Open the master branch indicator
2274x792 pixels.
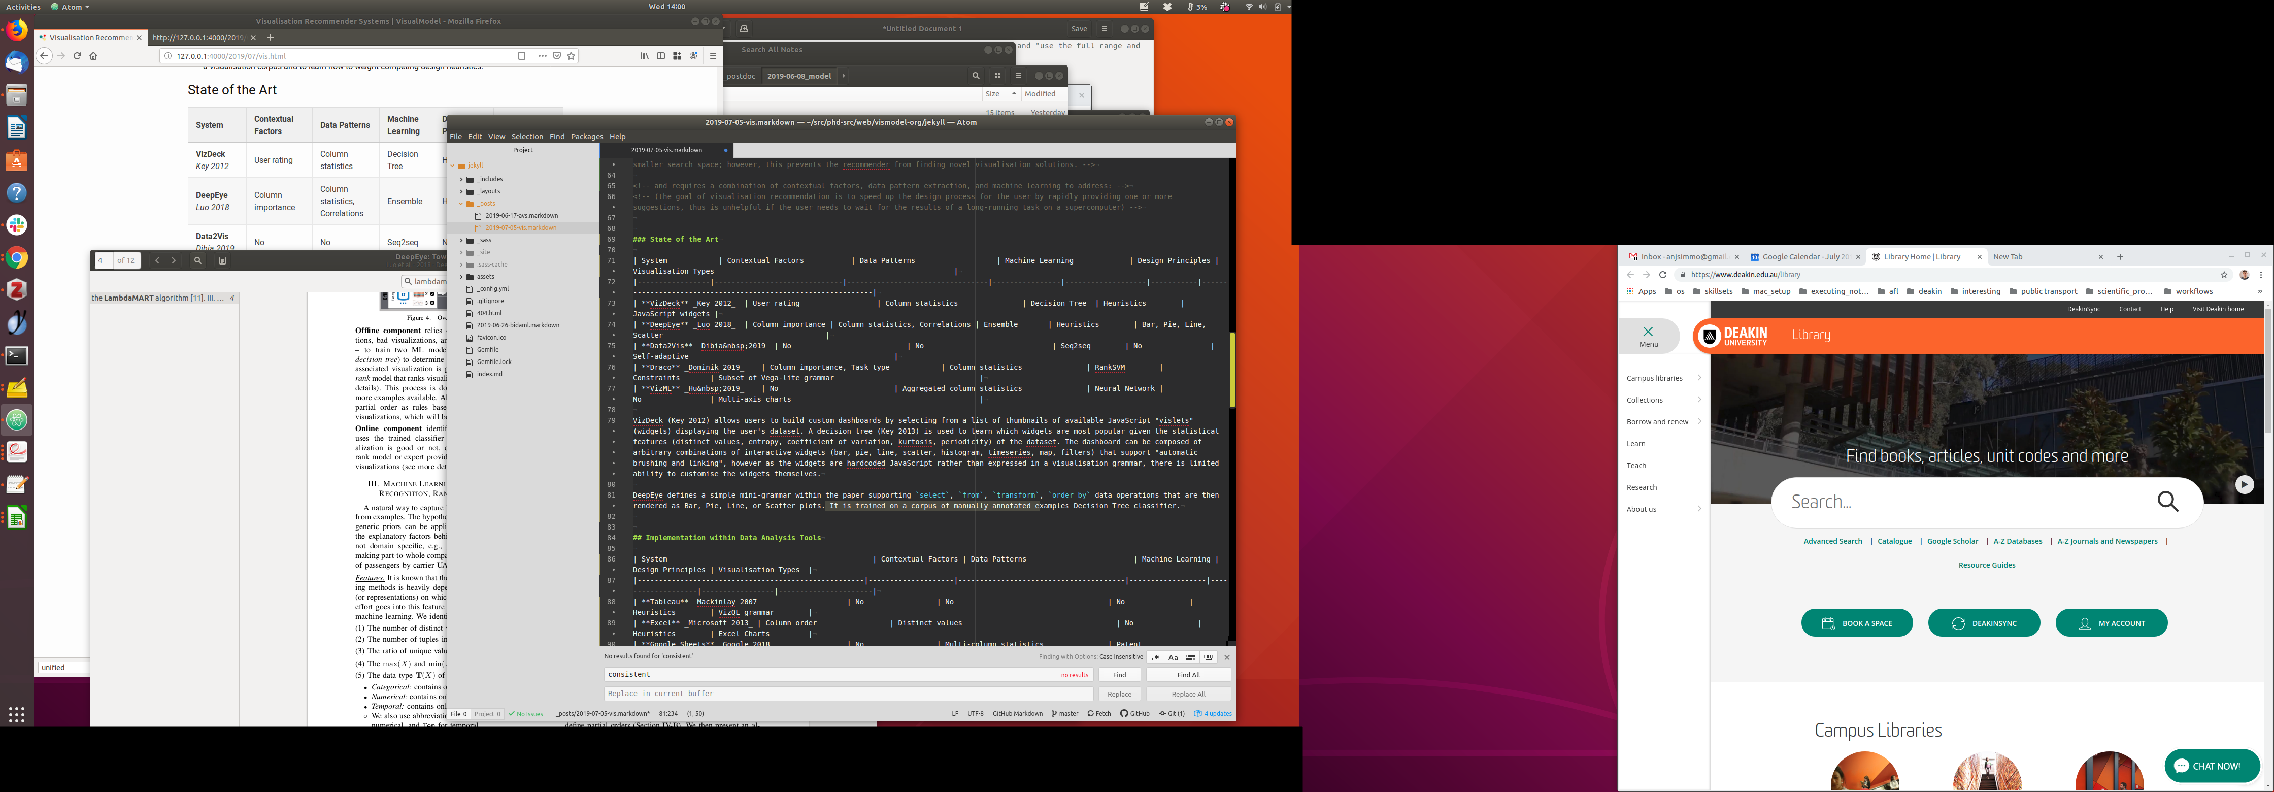(1065, 713)
